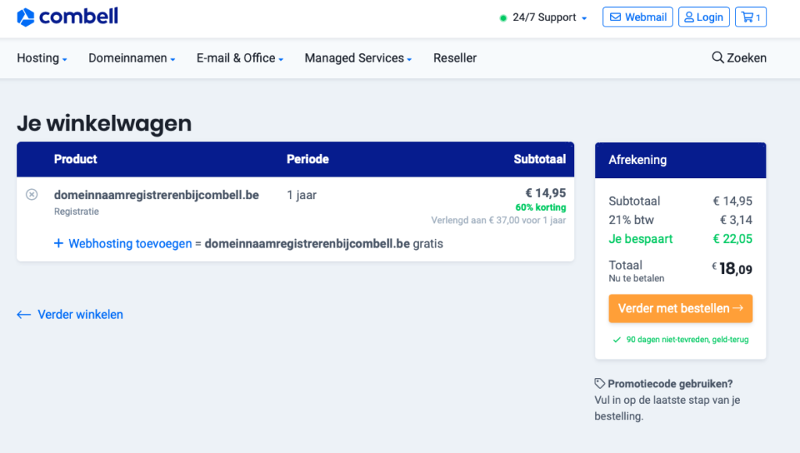
Task: Click the Promotiecode gebruiken tag icon
Action: point(599,383)
